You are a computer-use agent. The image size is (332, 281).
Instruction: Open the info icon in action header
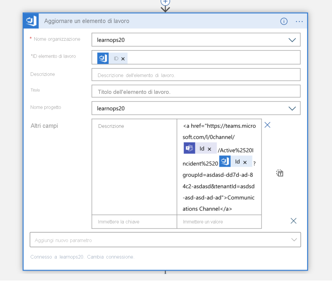[x=284, y=21]
